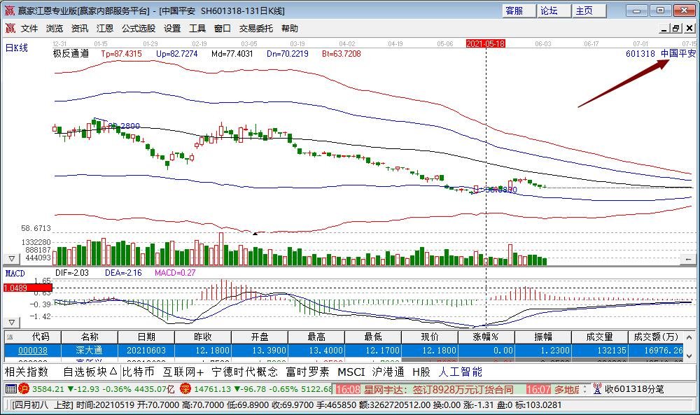Sort table by 成交额(万) column

655,337
